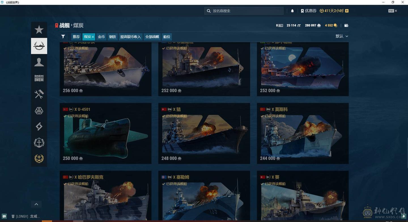Select the 全部战舰 filter tab

click(x=152, y=37)
